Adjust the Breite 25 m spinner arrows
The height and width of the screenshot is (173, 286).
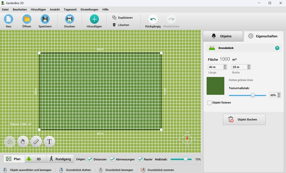(249, 67)
